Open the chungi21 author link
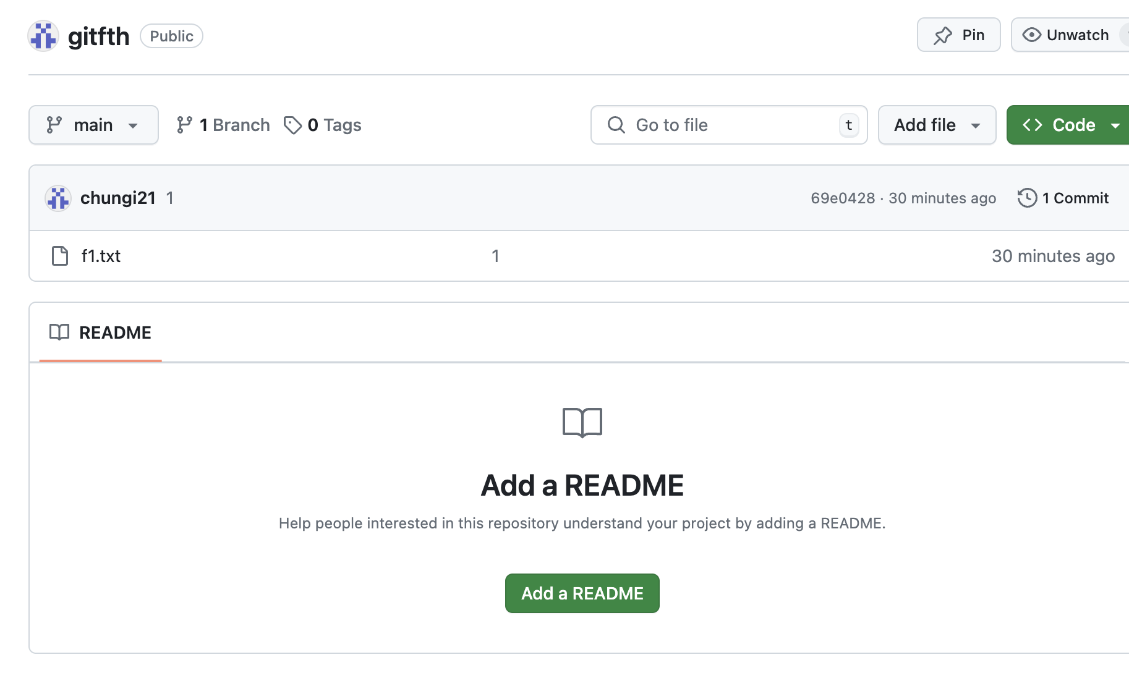This screenshot has width=1129, height=686. [x=118, y=198]
